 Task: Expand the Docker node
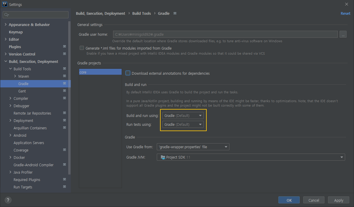click(10, 157)
